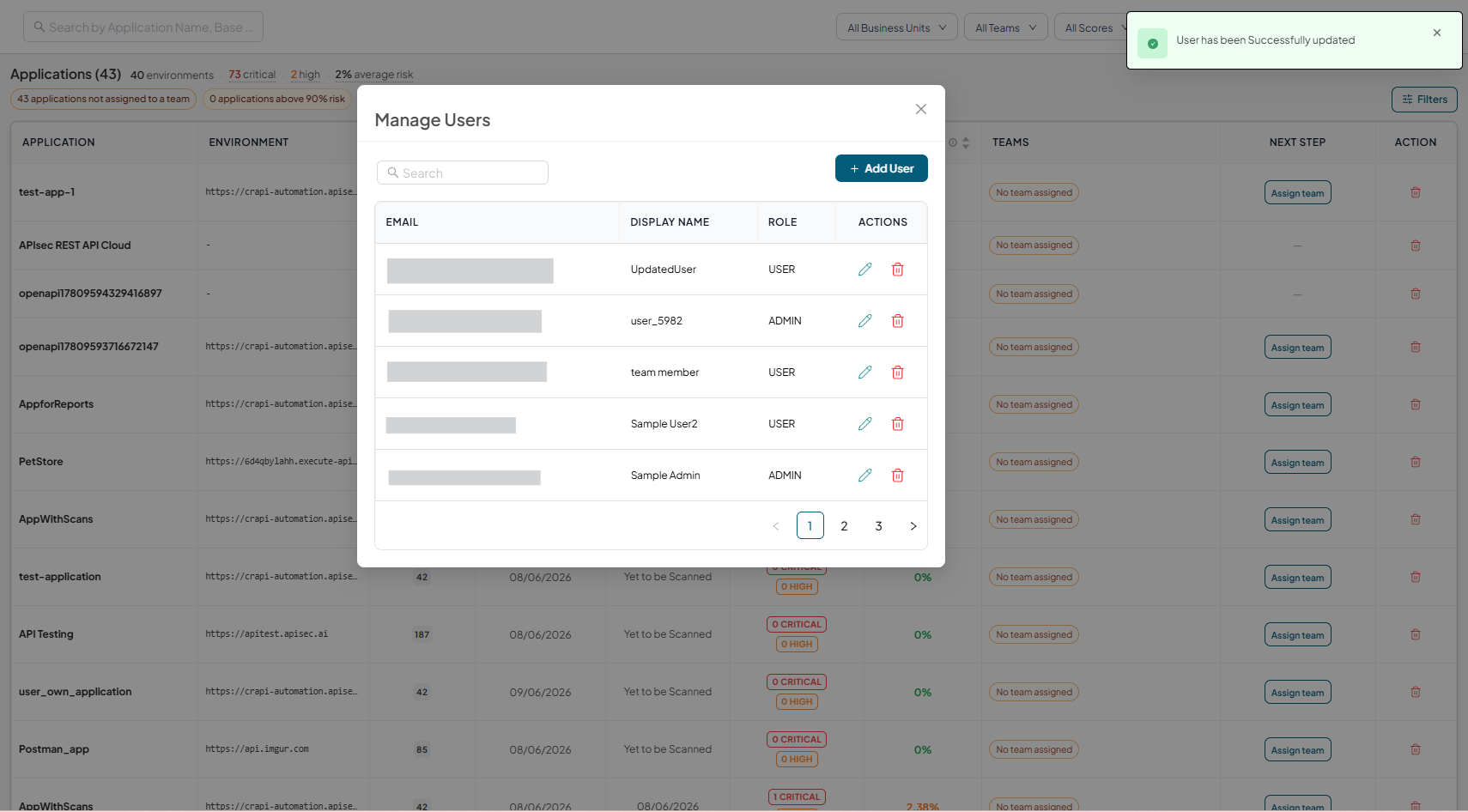Viewport: 1468px width, 812px height.
Task: Sort by the column left of Teams
Action: 965,142
